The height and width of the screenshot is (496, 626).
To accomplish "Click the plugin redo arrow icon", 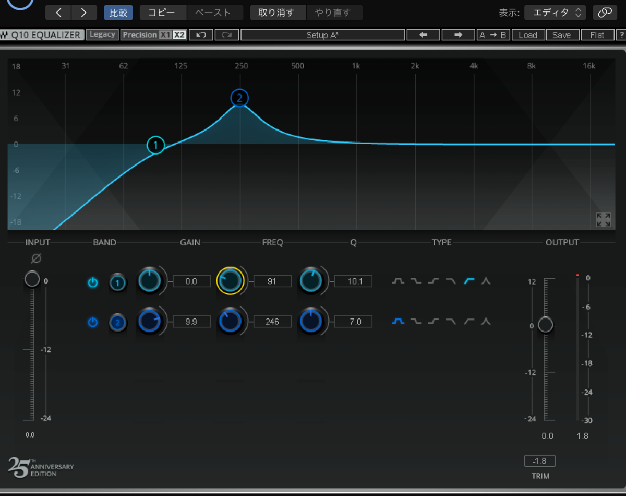I will pos(227,35).
